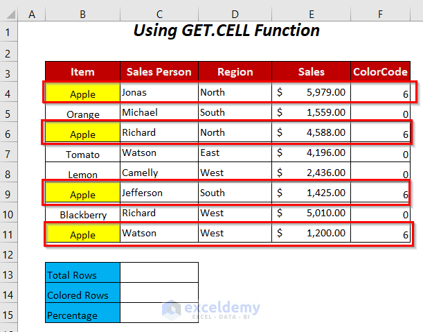This screenshot has height=332, width=423.
Task: Select the sales value $5,010.00
Action: pos(311,213)
